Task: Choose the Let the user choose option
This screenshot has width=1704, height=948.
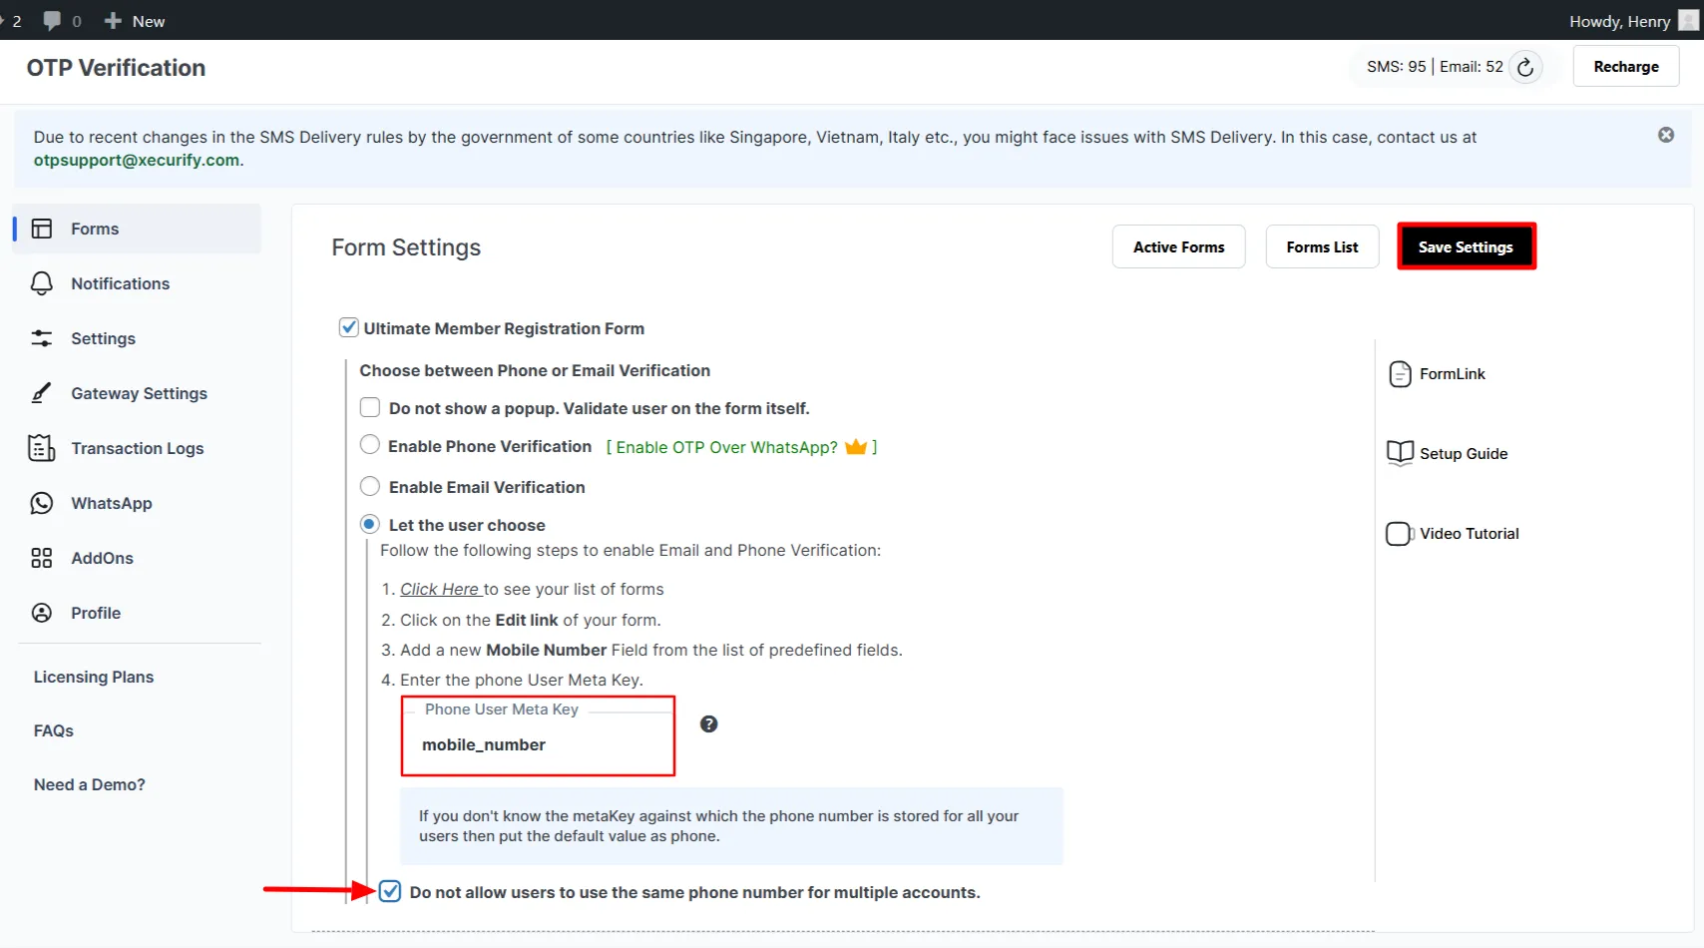Action: tap(369, 523)
